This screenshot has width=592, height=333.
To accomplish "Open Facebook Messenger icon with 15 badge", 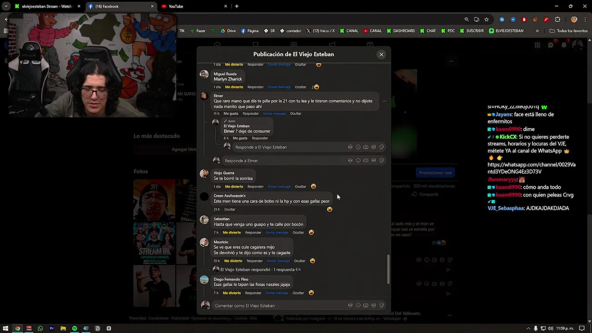I will [x=550, y=45].
